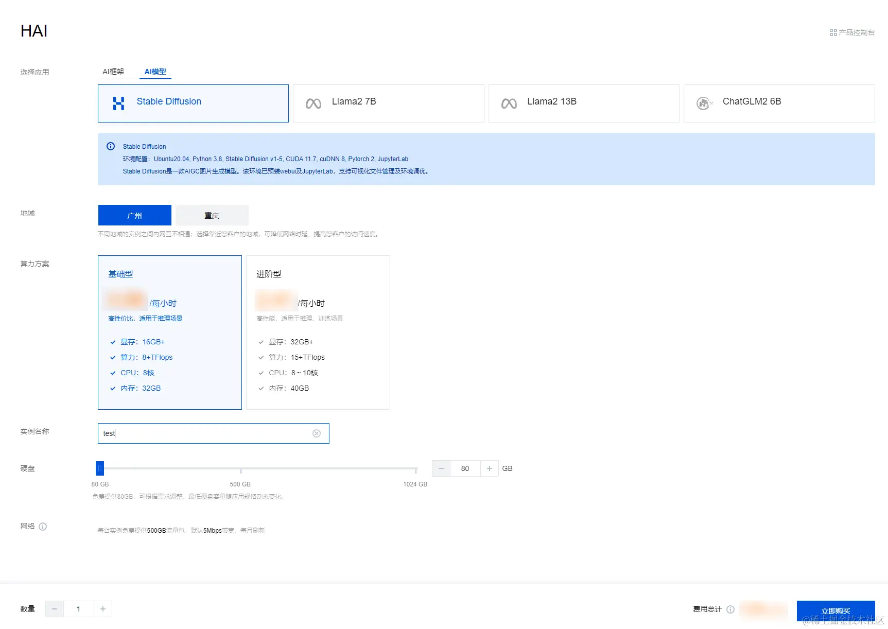Click the 立即购买 button
This screenshot has width=888, height=629.
point(836,611)
